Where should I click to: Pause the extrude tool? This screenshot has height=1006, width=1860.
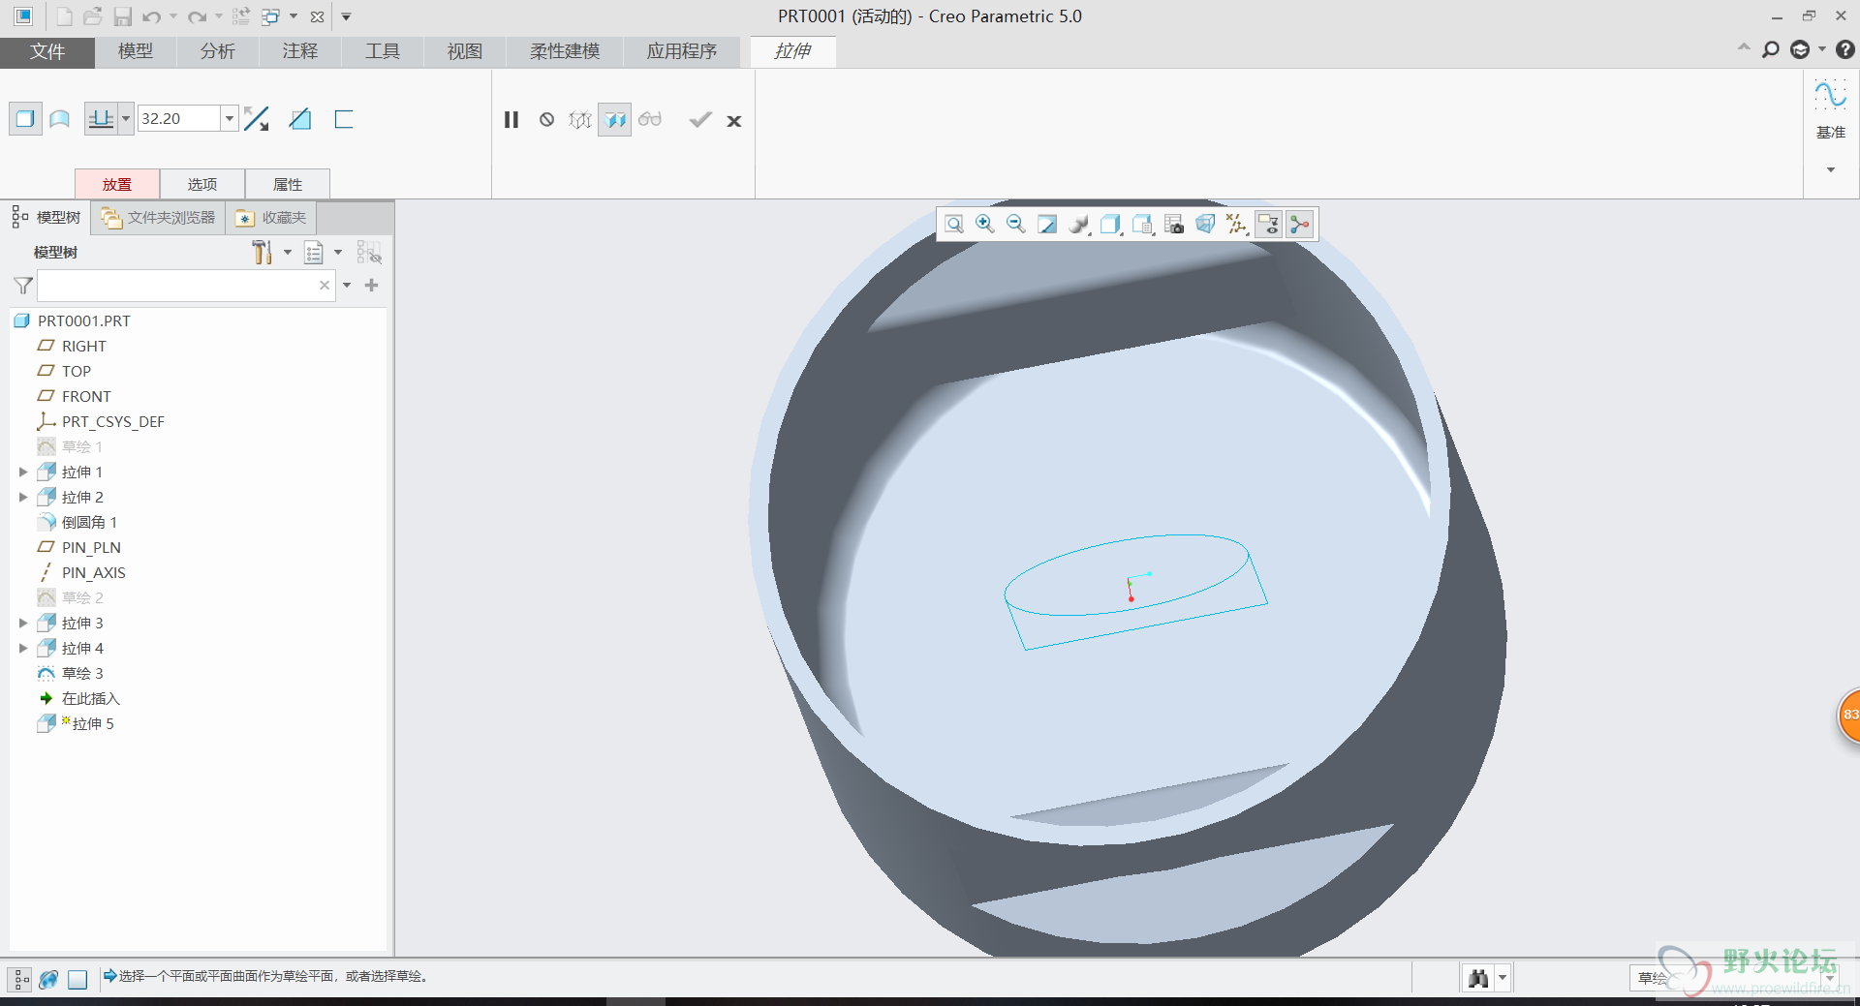coord(511,120)
